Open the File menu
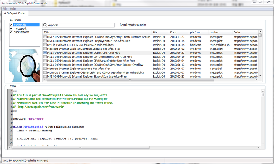Screen dimensions: 274x164 5,9
